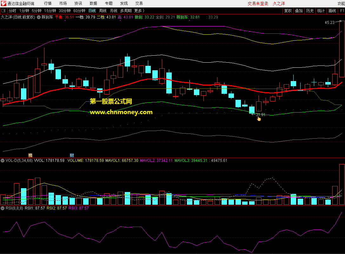Viewport: 345px width, 254px height.
Task: Expand the 踩刹车 indicator dropdown arrow
Action: [39, 17]
